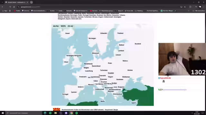This screenshot has height=115, width=206.
Task: Click the Finnland map label
Action: pyautogui.click(x=120, y=33)
